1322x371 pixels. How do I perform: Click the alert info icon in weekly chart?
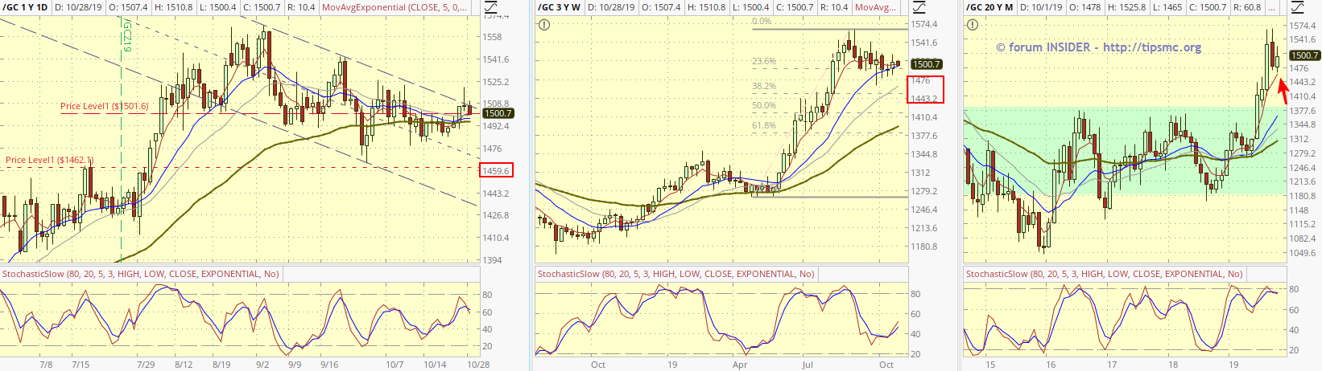click(545, 25)
